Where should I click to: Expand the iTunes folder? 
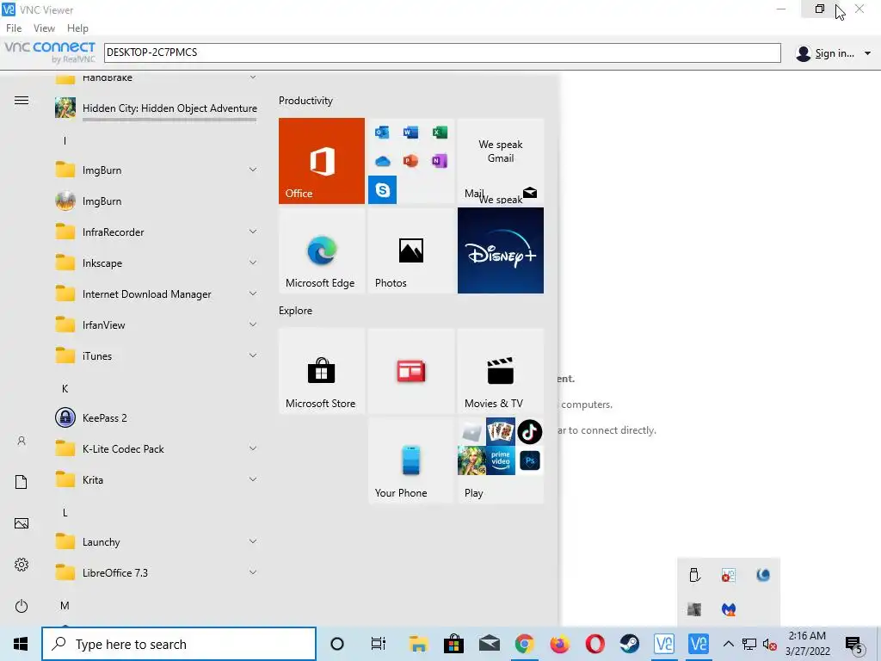(x=156, y=355)
